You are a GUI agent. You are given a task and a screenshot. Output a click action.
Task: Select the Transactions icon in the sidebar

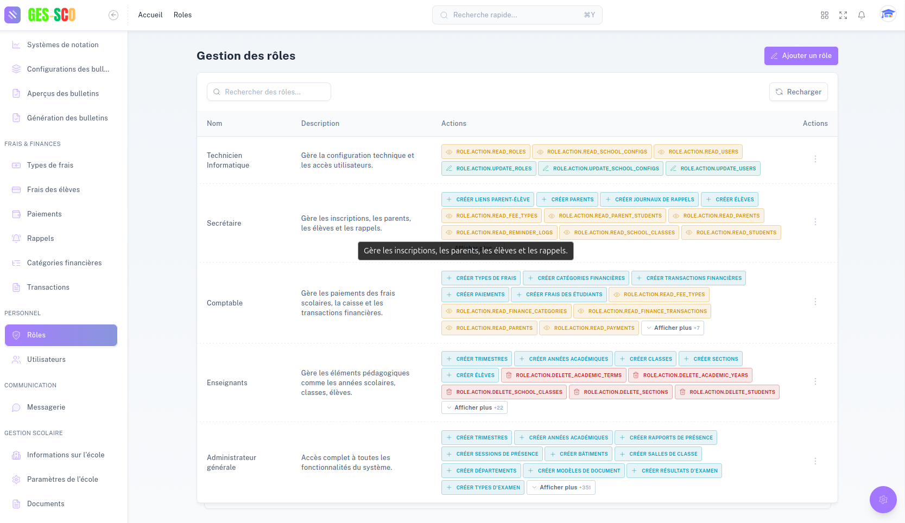click(16, 287)
